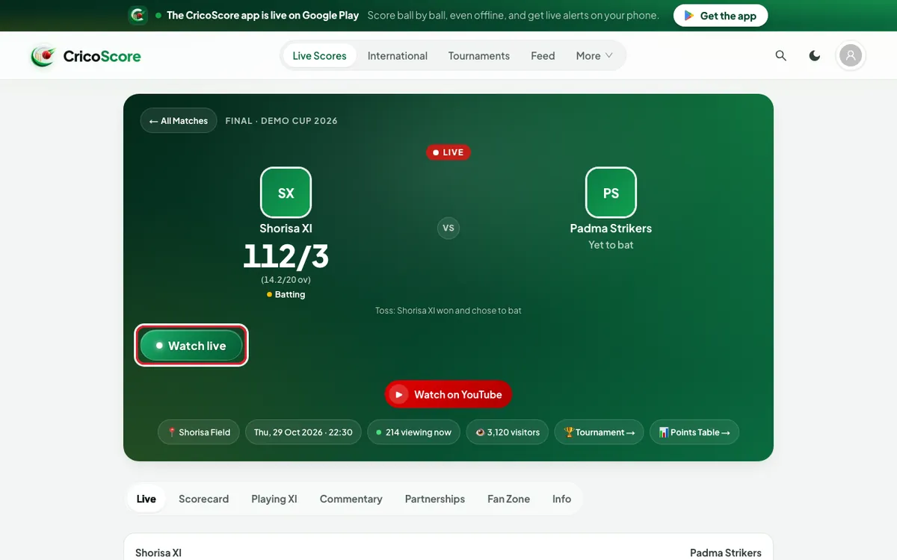The width and height of the screenshot is (897, 560).
Task: Click the CricoScore brand name text
Action: 102,56
